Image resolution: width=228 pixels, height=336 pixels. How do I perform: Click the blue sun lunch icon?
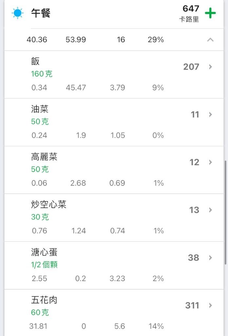pyautogui.click(x=18, y=13)
